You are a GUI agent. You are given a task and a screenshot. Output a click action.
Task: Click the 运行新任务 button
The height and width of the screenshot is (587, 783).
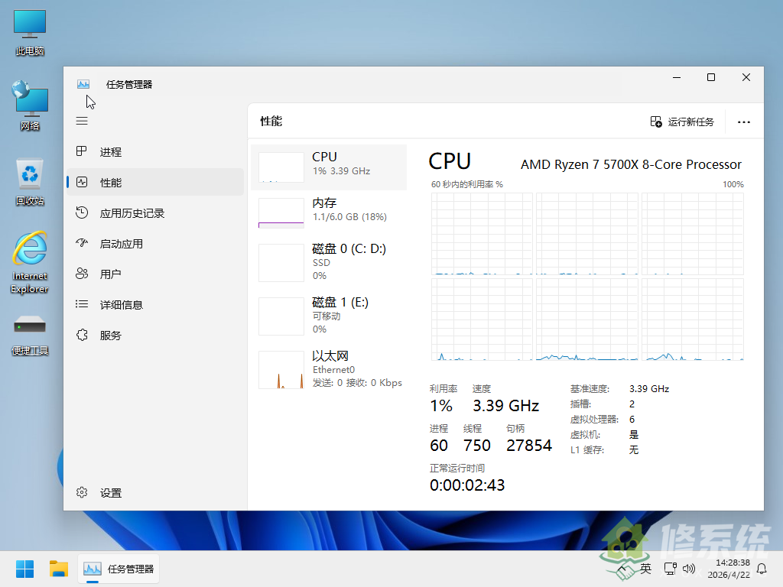[x=681, y=121]
